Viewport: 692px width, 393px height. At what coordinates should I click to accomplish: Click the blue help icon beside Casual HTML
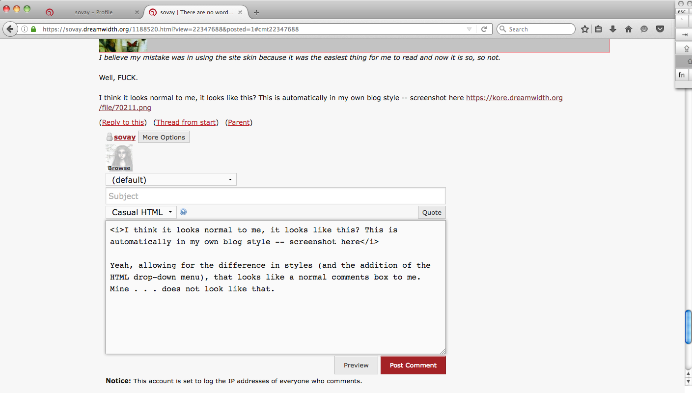coord(183,212)
